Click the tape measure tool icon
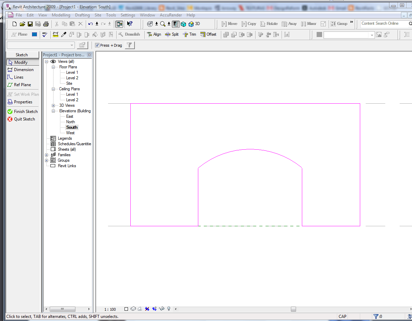Screen dimensions: 412x321 (x=56, y=34)
